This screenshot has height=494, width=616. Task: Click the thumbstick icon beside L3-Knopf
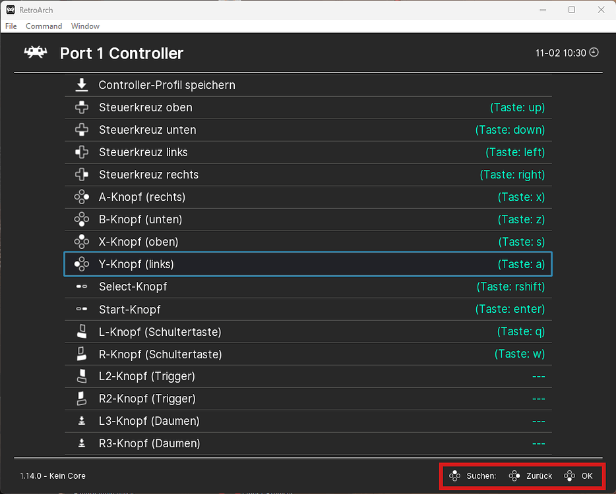pos(82,421)
